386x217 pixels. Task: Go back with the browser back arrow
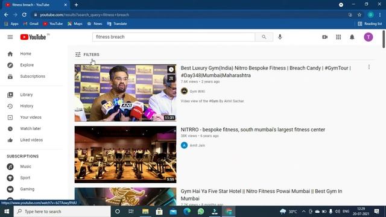(6, 14)
